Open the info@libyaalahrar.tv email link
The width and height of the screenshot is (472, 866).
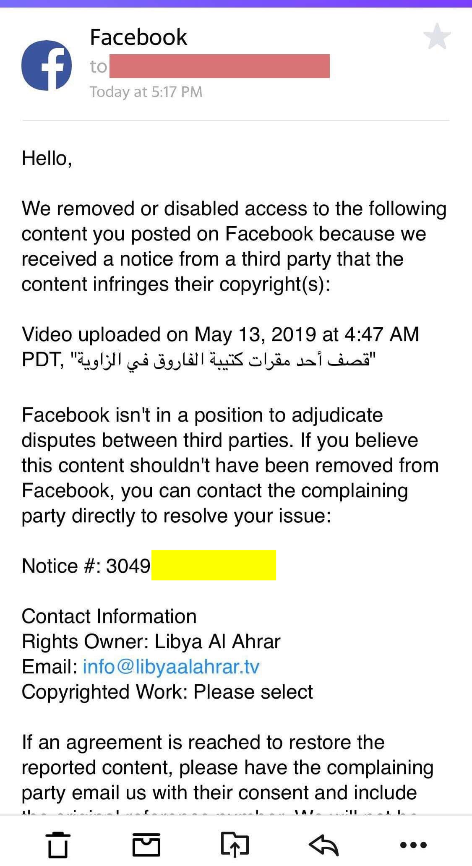coord(171,666)
